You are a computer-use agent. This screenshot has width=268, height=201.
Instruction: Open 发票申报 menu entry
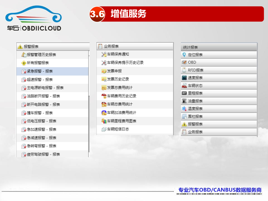(x=114, y=71)
